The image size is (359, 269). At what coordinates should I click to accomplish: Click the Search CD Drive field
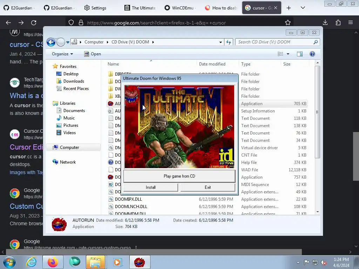[277, 42]
